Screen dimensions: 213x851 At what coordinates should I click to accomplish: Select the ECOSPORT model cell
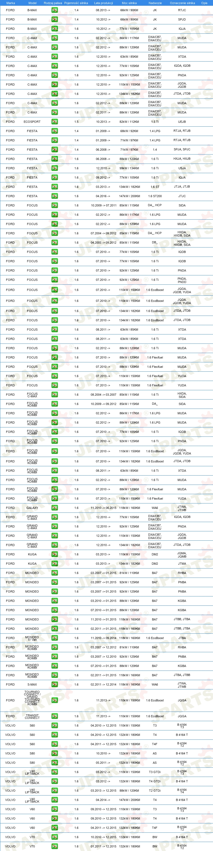tap(32, 122)
